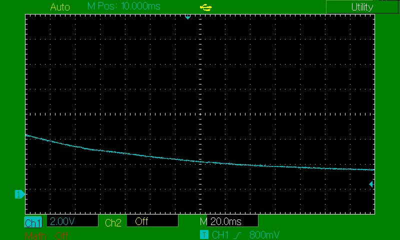Click the Math Off status label
The width and height of the screenshot is (400, 240).
click(x=46, y=235)
